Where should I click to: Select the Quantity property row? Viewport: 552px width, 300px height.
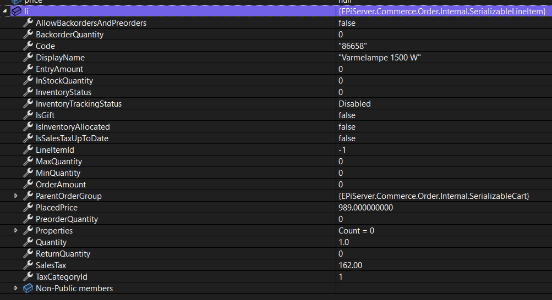point(51,242)
